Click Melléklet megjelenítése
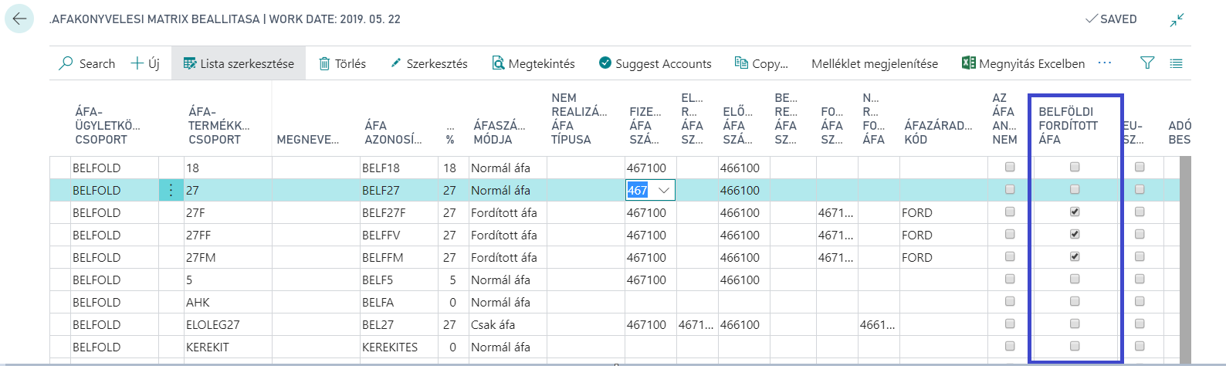 coord(875,63)
